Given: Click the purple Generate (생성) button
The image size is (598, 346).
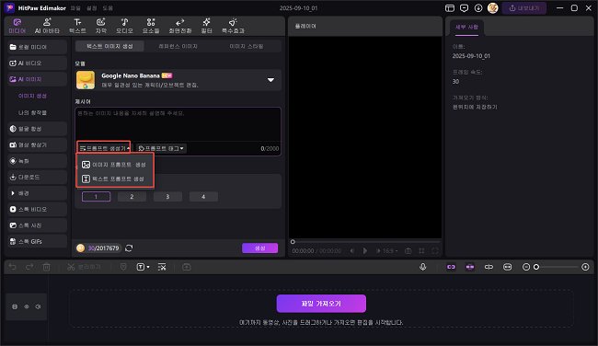Looking at the screenshot, I should (259, 248).
